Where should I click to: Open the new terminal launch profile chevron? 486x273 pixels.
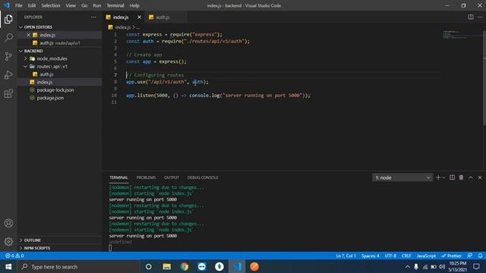[x=443, y=177]
